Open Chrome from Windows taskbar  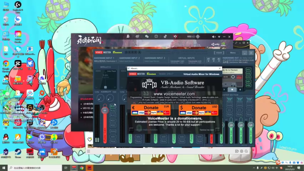coord(82,168)
